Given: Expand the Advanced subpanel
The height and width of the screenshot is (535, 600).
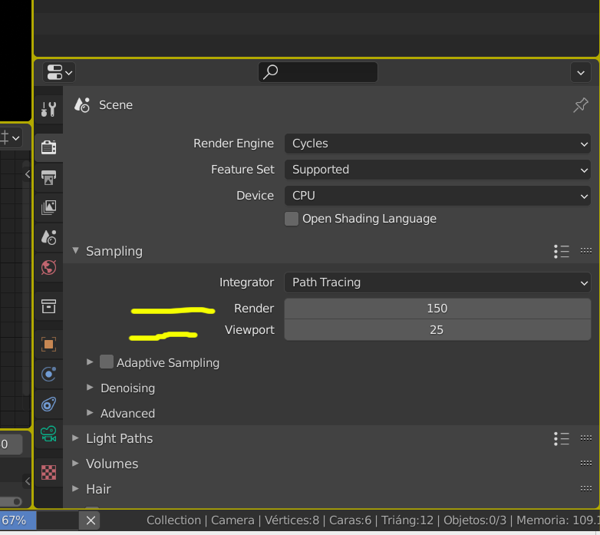Looking at the screenshot, I should click(x=90, y=412).
